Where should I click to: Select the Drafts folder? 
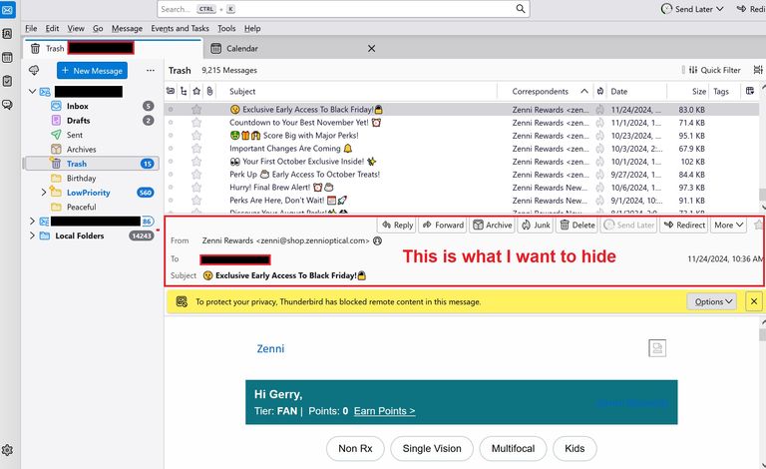[92, 120]
